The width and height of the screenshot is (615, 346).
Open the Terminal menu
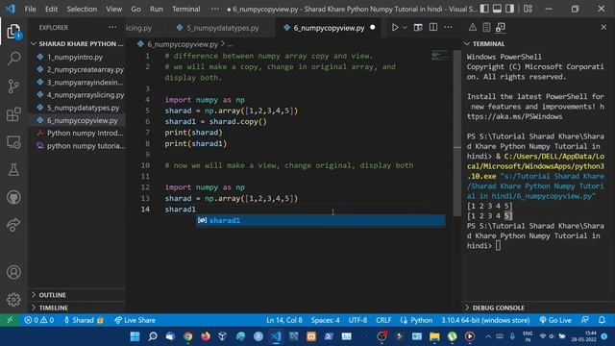(x=185, y=9)
